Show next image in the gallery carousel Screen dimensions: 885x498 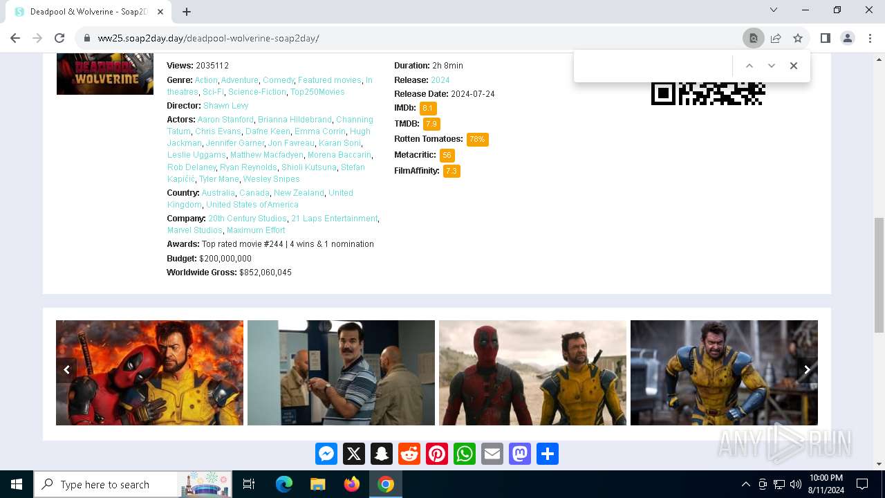point(807,369)
